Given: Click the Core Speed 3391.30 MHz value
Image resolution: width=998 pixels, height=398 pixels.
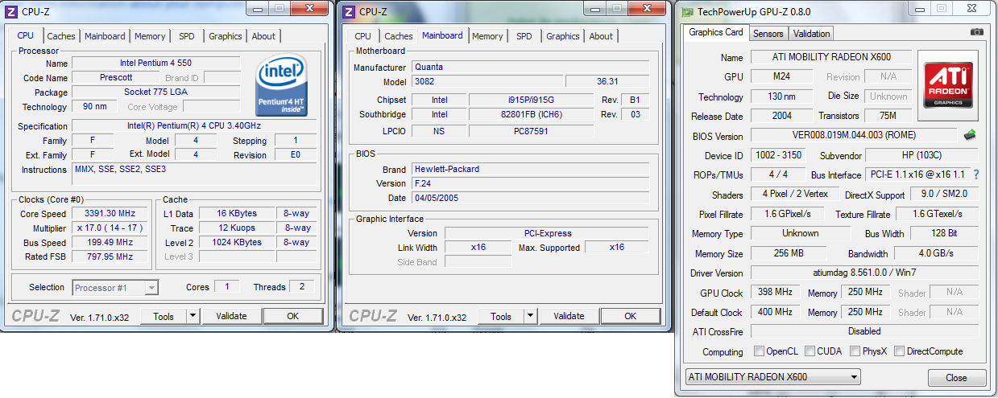Looking at the screenshot, I should point(109,213).
